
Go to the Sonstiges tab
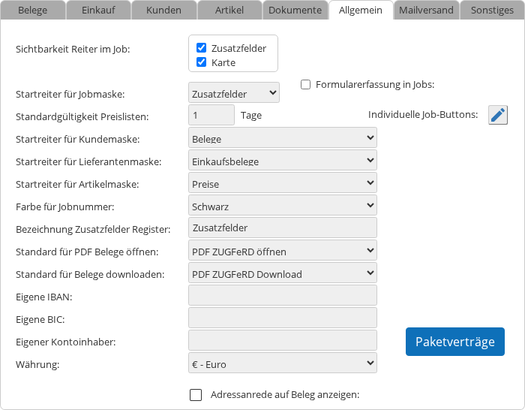[492, 11]
